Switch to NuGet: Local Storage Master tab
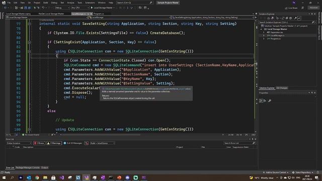This screenshot has height=181, width=322. 51,14
